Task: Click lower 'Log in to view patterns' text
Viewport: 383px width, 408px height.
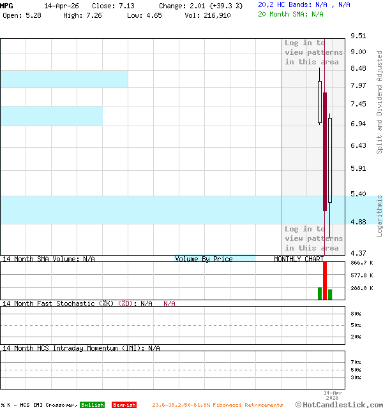Action: [x=313, y=238]
